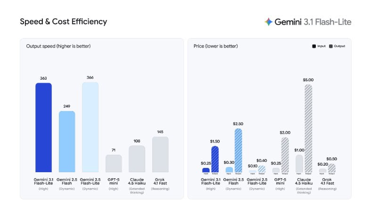
Task: Select the Gemini 2.5 Flash 249 speed bar
Action: click(x=67, y=142)
